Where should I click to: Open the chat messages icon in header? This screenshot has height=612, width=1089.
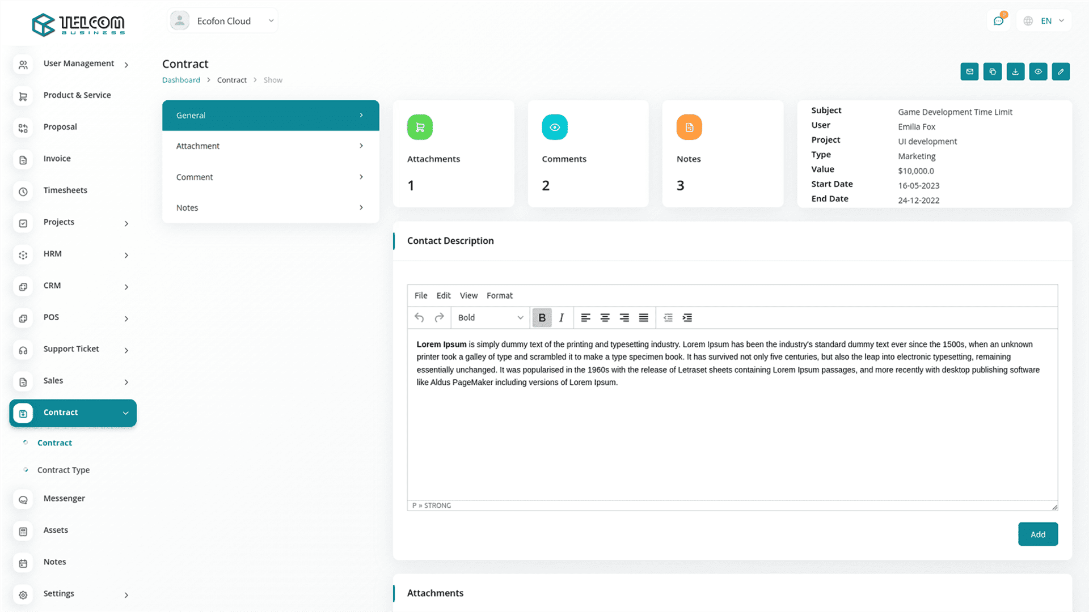(998, 21)
